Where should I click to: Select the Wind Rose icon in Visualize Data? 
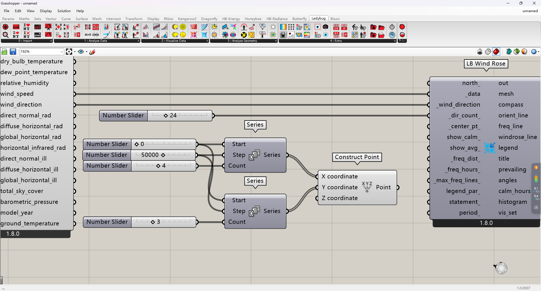204,35
